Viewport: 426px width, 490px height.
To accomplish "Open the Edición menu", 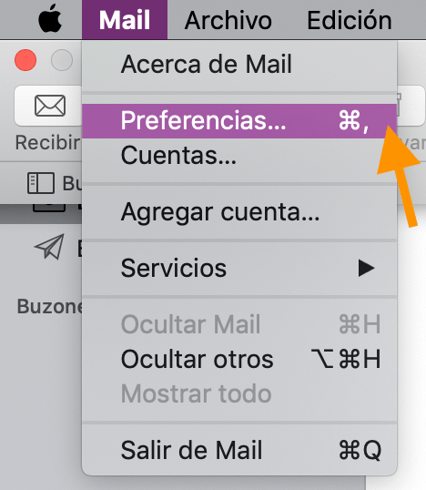I will click(x=350, y=20).
